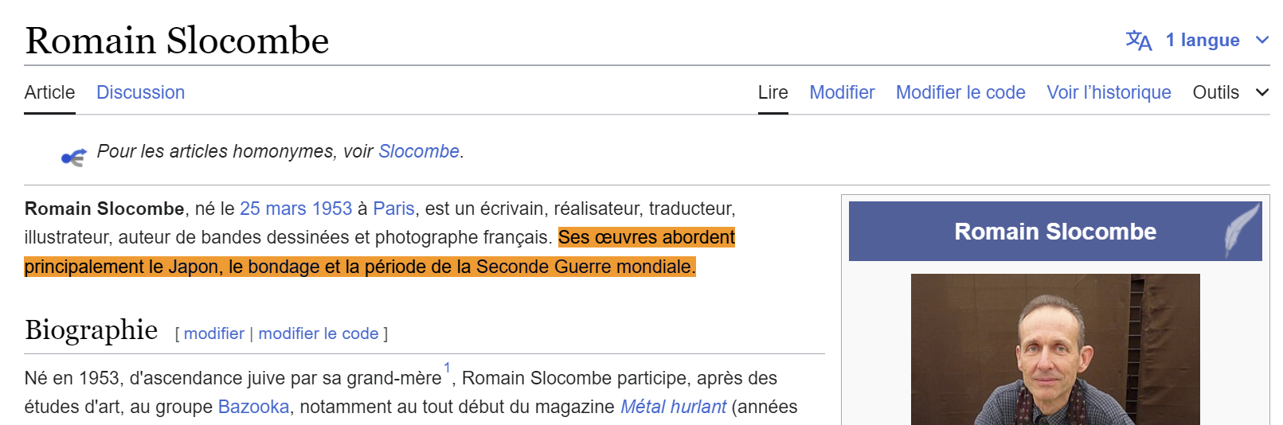Open the Modifier tab
Viewport: 1283px width, 425px height.
pyautogui.click(x=842, y=92)
